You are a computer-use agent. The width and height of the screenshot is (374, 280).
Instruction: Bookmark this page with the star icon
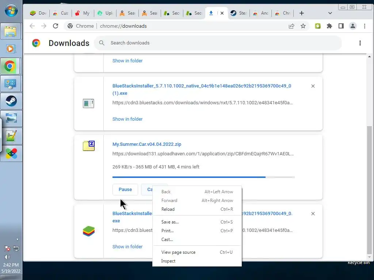(x=303, y=26)
